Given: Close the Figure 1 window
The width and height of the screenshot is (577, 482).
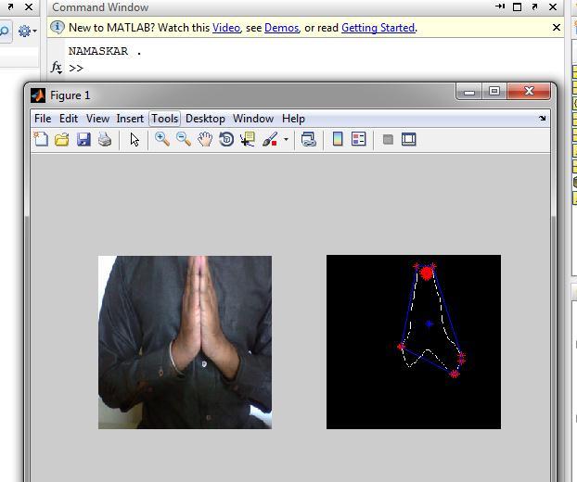Looking at the screenshot, I should [x=529, y=91].
